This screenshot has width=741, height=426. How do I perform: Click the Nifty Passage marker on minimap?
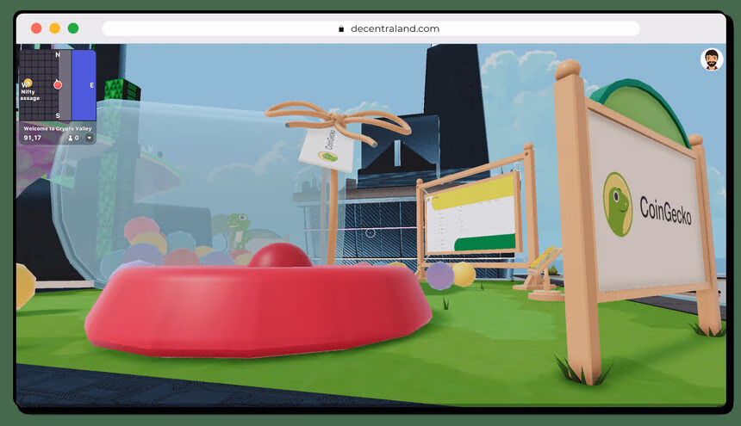(27, 83)
